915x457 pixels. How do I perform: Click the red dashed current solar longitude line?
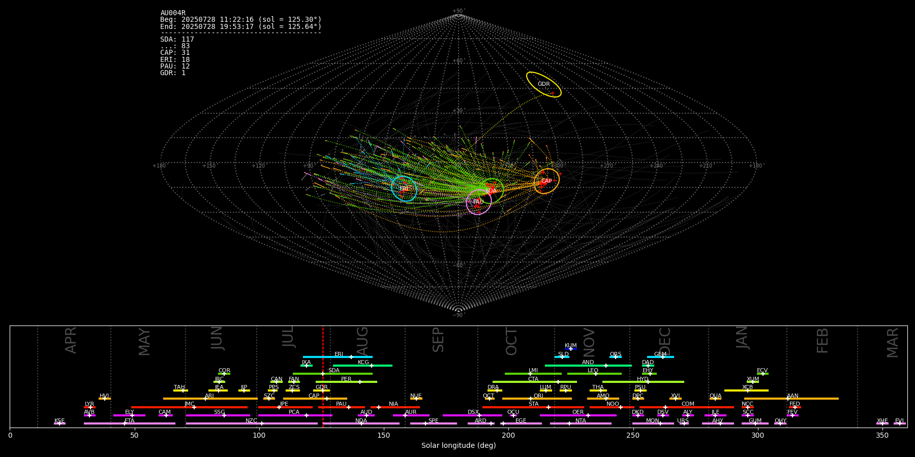pyautogui.click(x=323, y=376)
